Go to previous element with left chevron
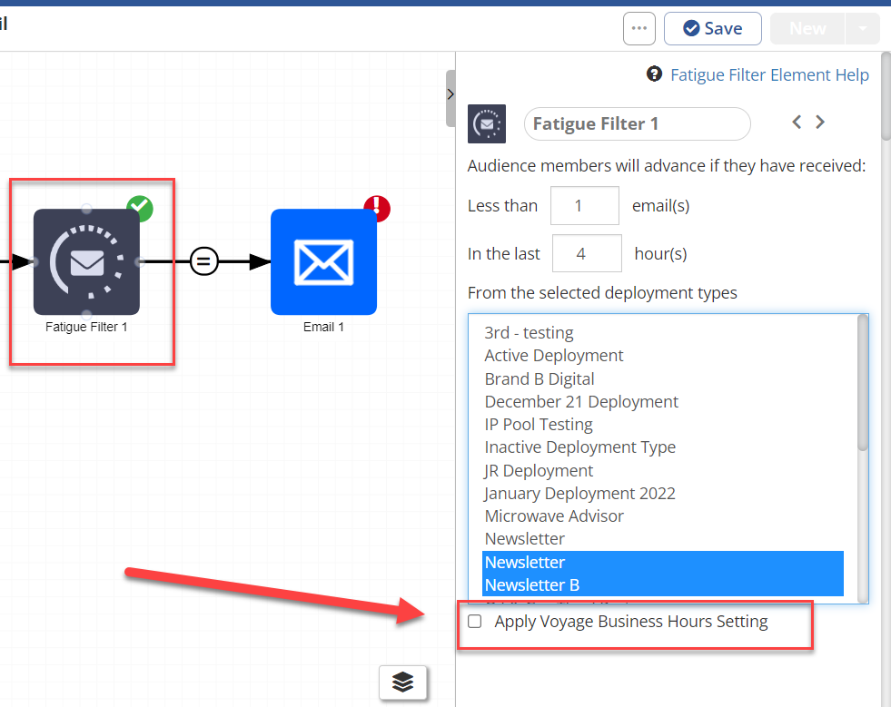The height and width of the screenshot is (707, 891). (797, 123)
